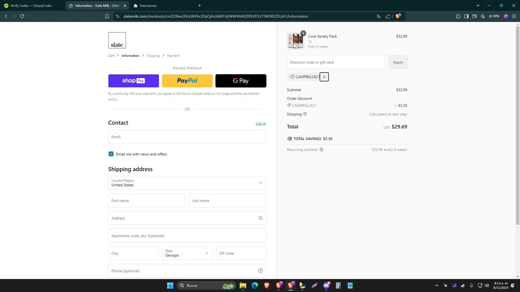Open the notifications bell icon
Screen dimensions: 520x292
pos(513,285)
